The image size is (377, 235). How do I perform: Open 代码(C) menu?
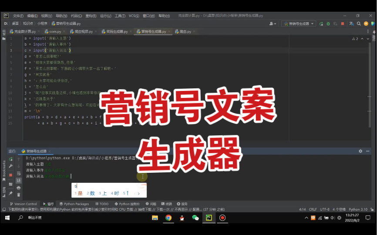76,16
